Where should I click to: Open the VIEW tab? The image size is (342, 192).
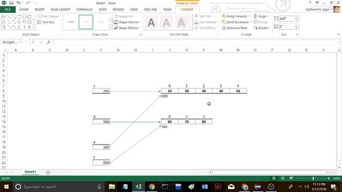(x=134, y=10)
